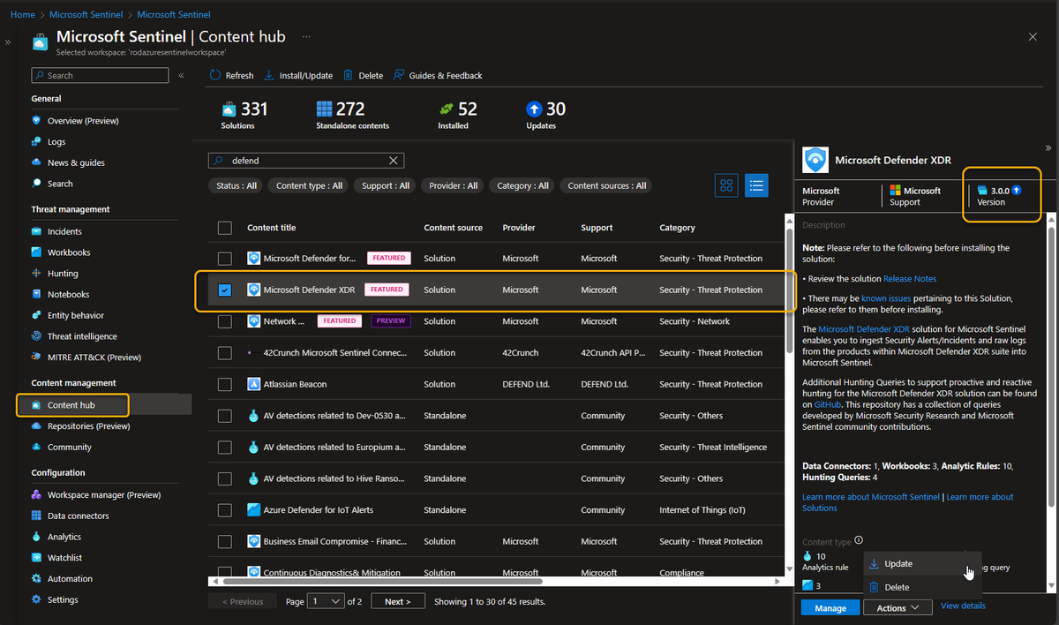Open the Status : All filter
The image size is (1059, 625).
click(x=237, y=185)
